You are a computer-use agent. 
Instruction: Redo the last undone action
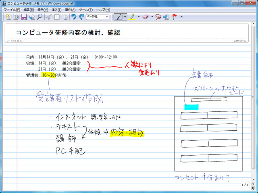coord(81,17)
